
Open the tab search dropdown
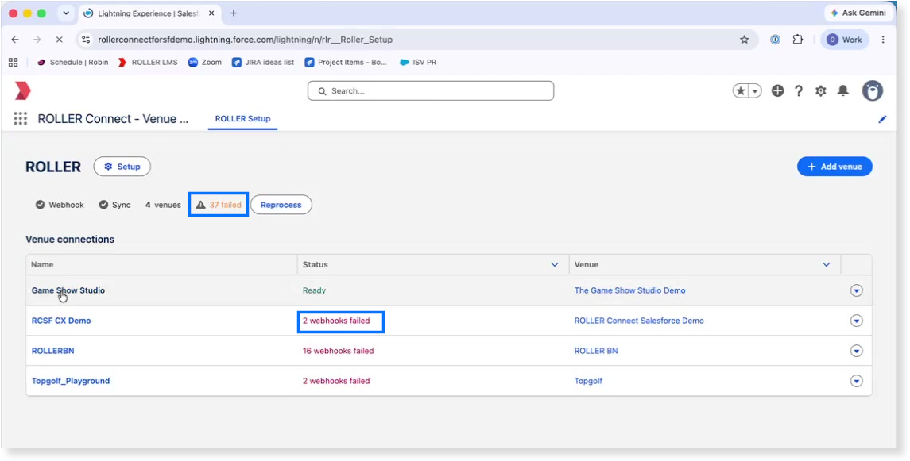click(66, 13)
